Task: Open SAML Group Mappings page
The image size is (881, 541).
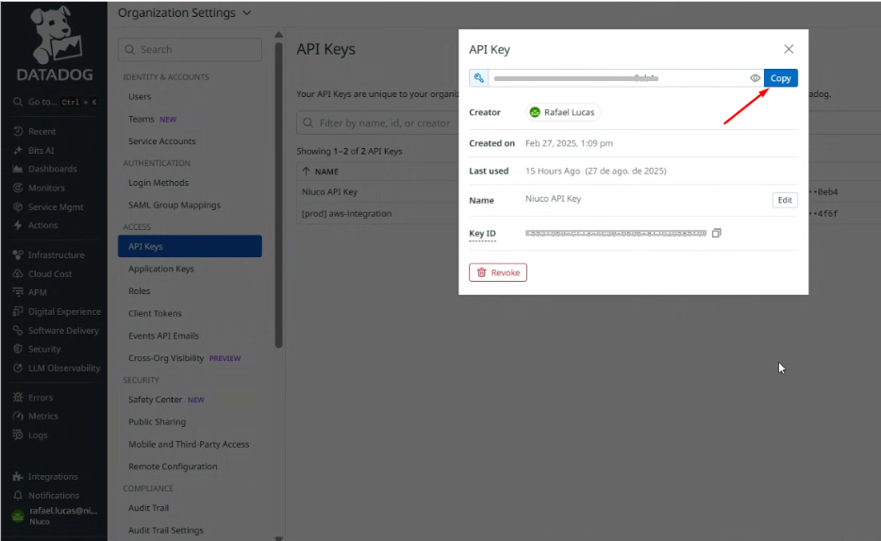Action: coord(175,205)
